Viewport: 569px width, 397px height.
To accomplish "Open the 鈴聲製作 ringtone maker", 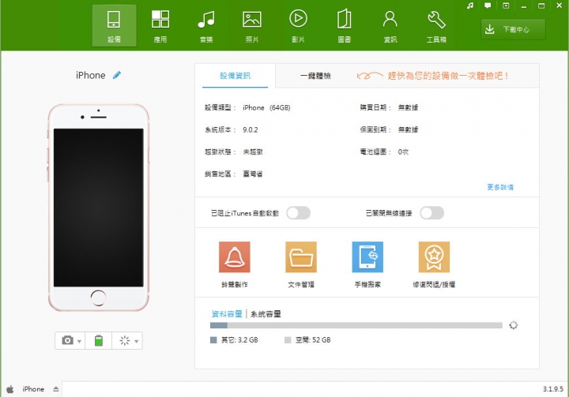I will coord(235,264).
